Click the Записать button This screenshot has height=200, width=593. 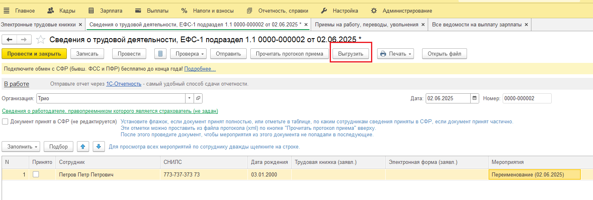coord(87,54)
